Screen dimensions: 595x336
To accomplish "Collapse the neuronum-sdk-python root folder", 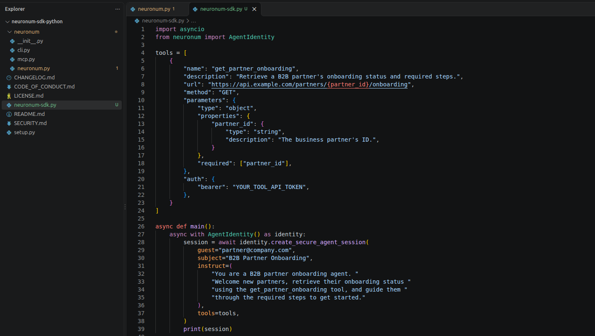I will [x=7, y=22].
